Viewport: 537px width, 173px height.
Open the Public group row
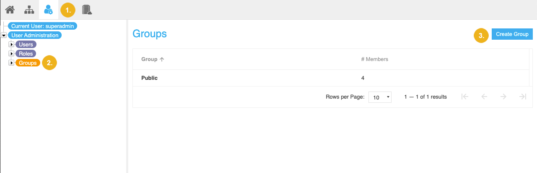[x=150, y=78]
